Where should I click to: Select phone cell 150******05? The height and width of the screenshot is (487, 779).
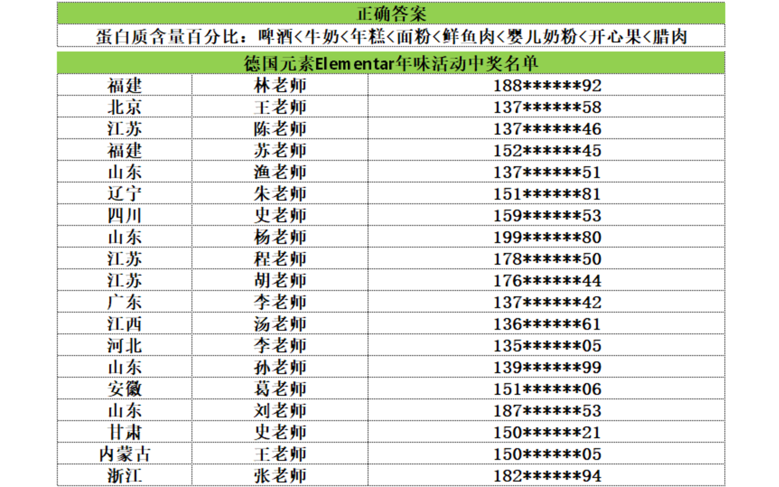(547, 454)
